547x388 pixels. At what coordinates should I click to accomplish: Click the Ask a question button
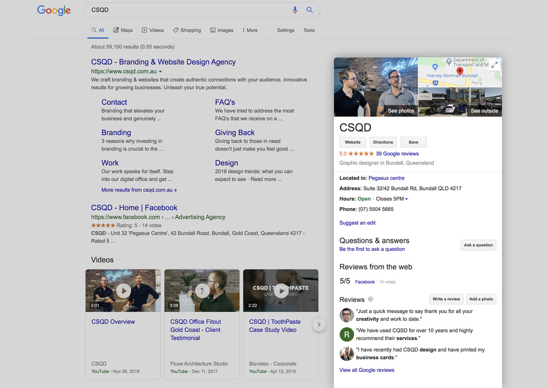click(478, 245)
